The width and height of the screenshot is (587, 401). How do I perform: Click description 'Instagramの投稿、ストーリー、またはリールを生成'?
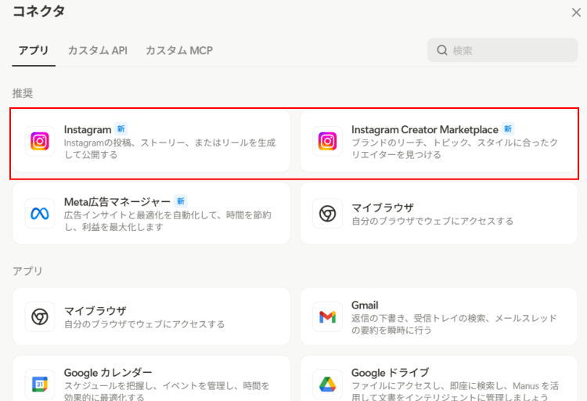(x=170, y=143)
